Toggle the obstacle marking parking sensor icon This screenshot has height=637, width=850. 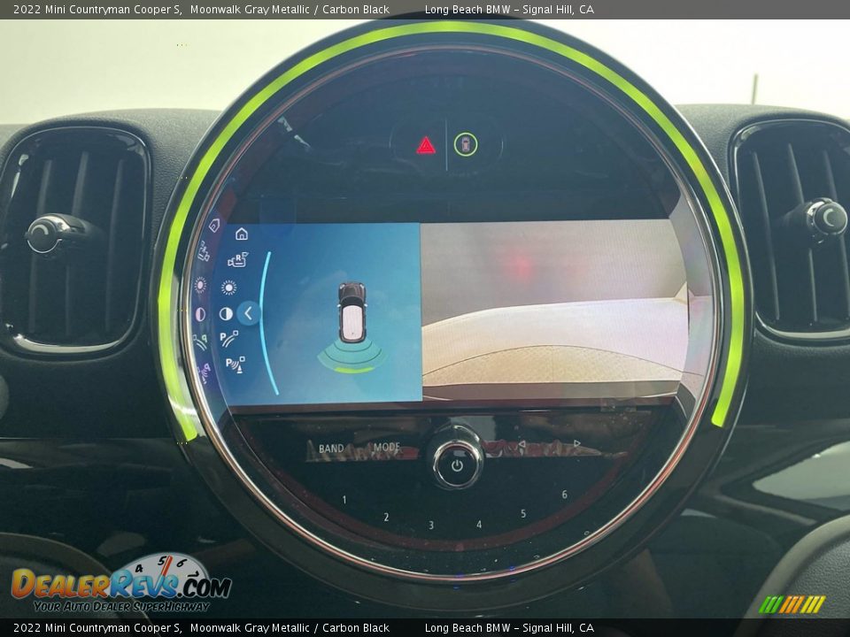pyautogui.click(x=235, y=364)
